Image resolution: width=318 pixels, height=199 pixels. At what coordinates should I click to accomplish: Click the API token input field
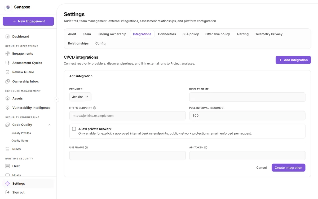pos(247,155)
